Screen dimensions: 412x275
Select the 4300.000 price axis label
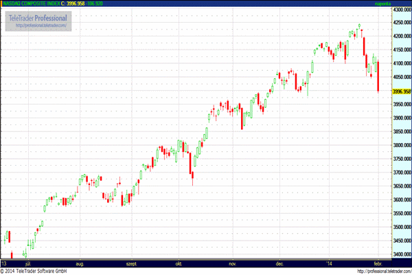pyautogui.click(x=402, y=9)
